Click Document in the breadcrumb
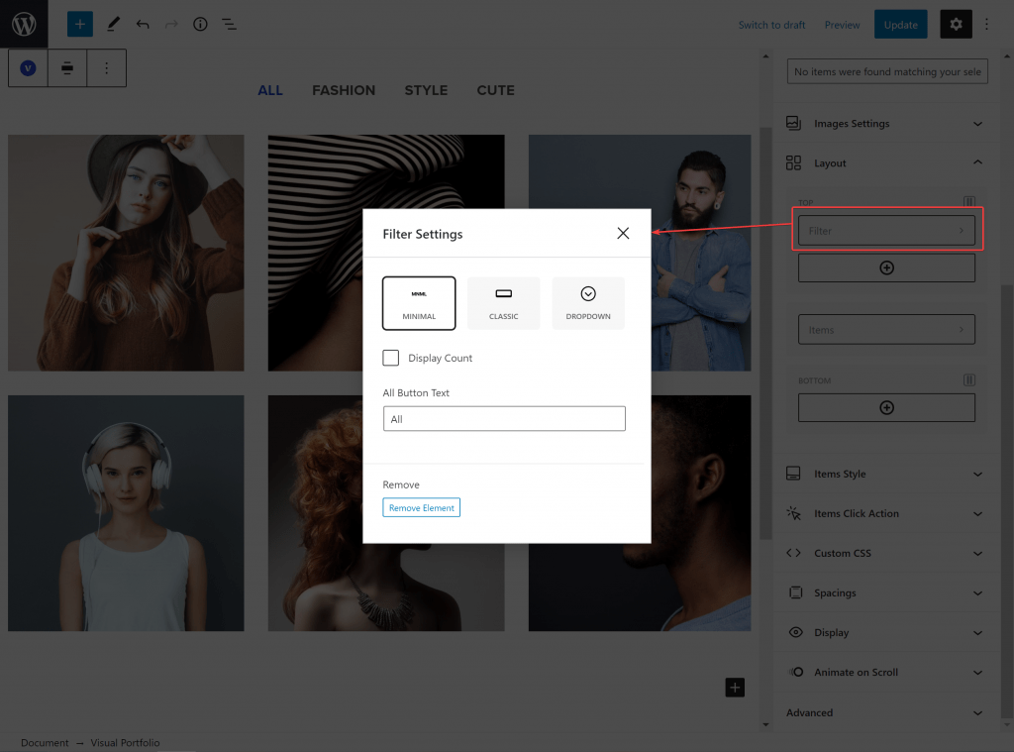The image size is (1014, 752). (x=45, y=742)
